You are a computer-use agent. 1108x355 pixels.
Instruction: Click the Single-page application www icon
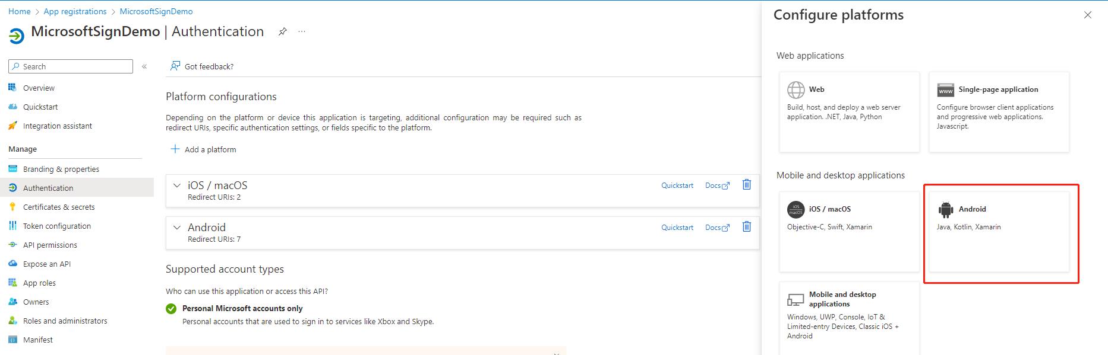coord(946,90)
